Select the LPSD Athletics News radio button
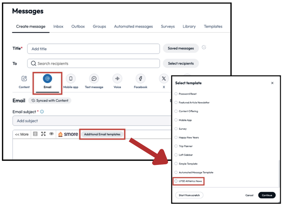Screen dimensions: 283x206 pyautogui.click(x=176, y=181)
